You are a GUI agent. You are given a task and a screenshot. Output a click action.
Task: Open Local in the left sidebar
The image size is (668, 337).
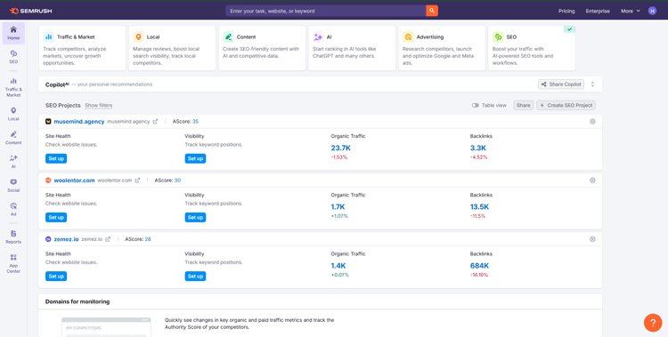point(13,114)
